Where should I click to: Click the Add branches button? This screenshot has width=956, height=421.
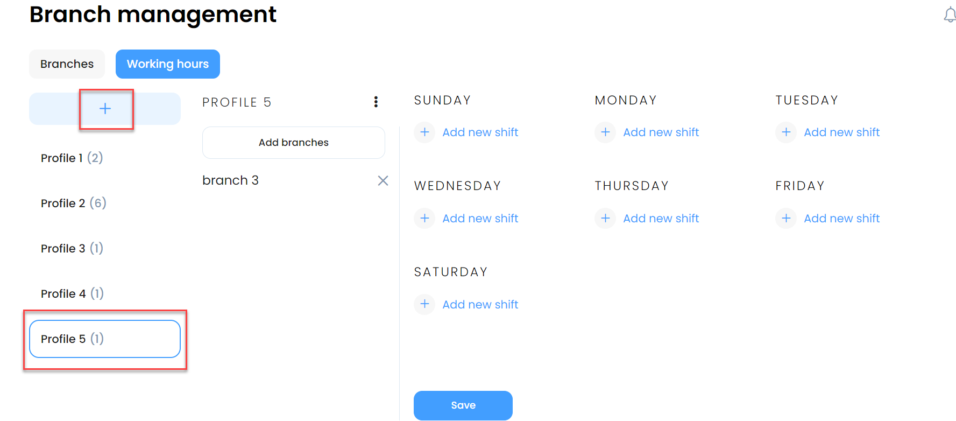coord(294,143)
